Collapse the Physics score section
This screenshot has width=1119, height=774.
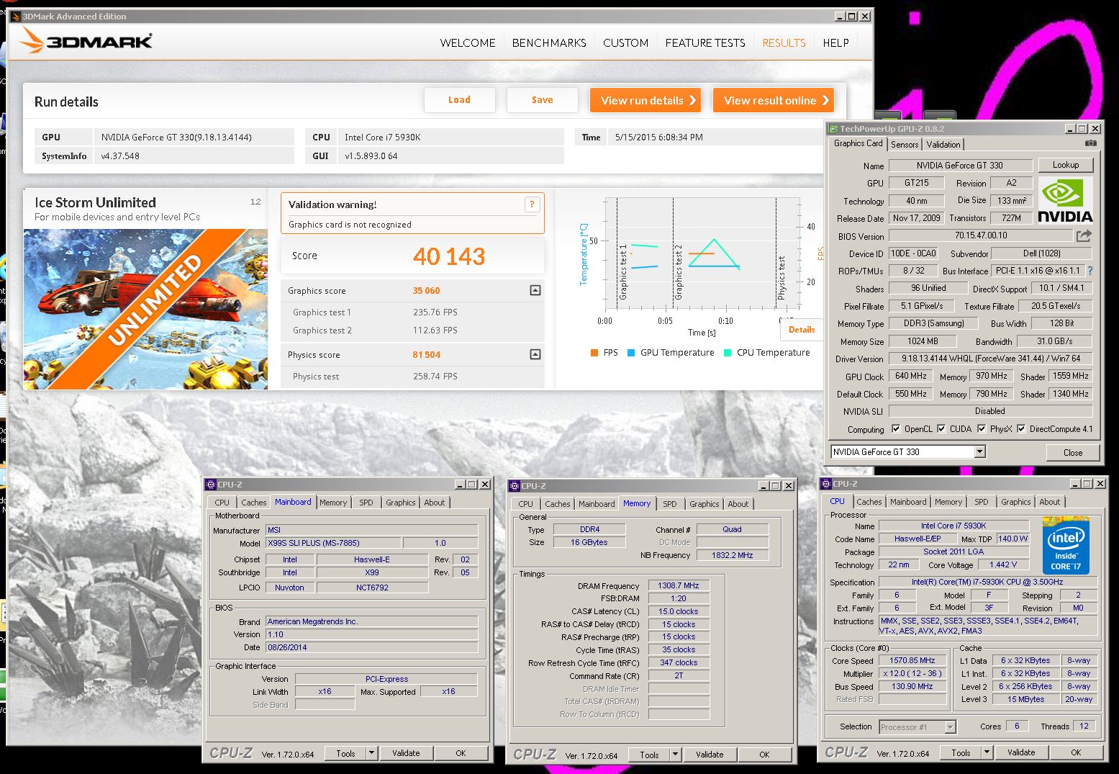(x=535, y=354)
